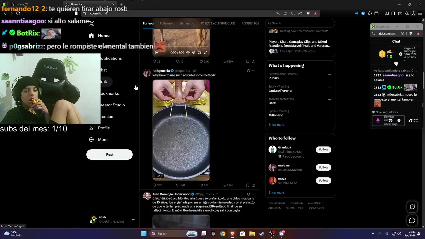Open Brave Shields in main address bar

[x=308, y=13]
